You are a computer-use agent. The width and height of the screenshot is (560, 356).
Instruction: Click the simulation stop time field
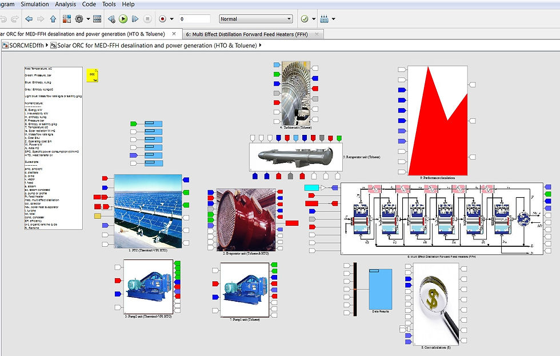pos(194,19)
